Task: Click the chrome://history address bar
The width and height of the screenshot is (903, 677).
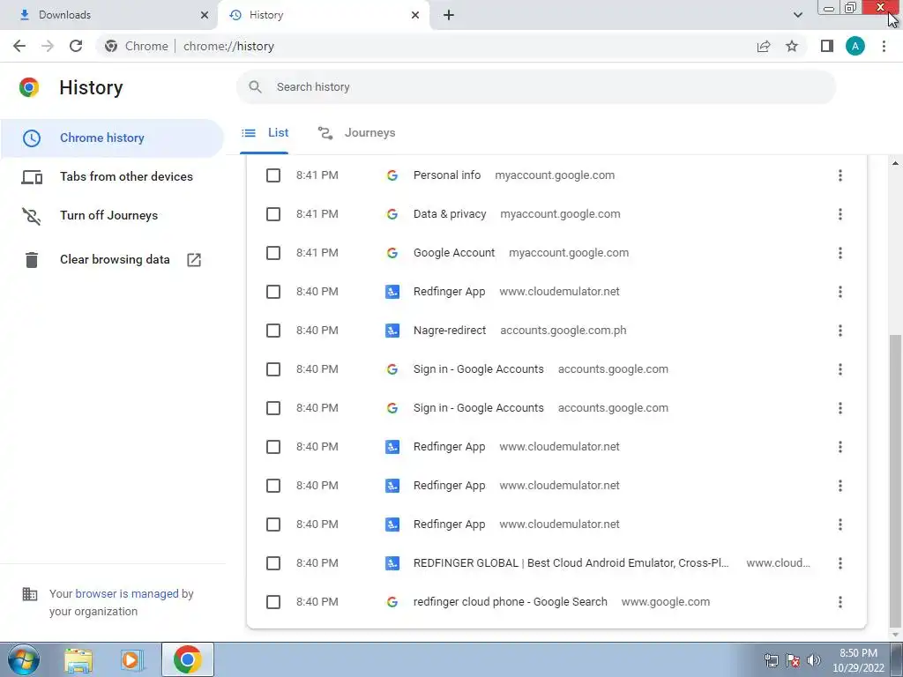Action: tap(426, 46)
